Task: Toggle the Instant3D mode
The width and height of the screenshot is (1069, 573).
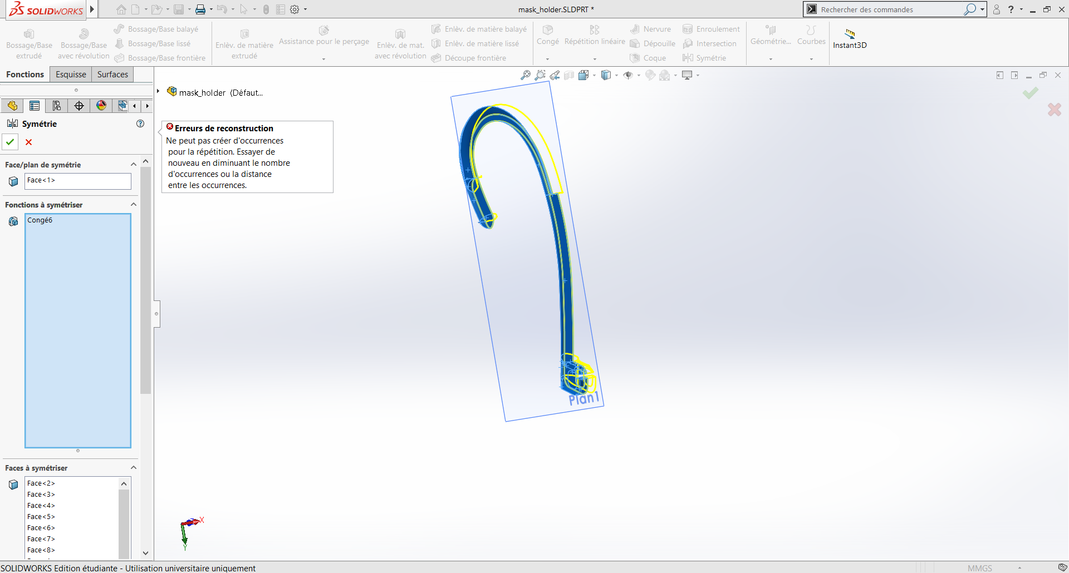Action: coord(850,38)
